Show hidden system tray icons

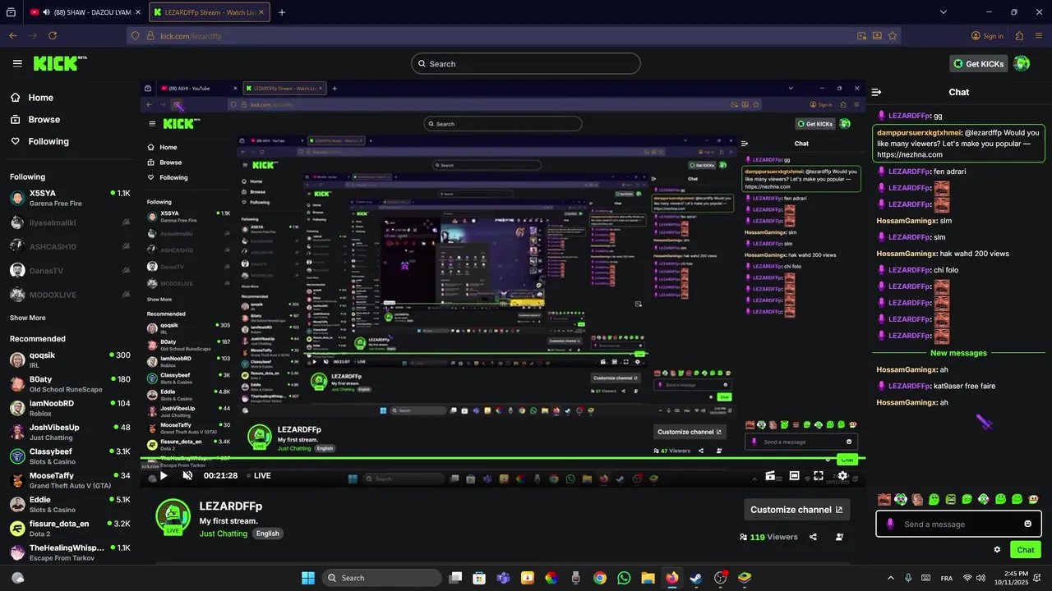point(889,578)
